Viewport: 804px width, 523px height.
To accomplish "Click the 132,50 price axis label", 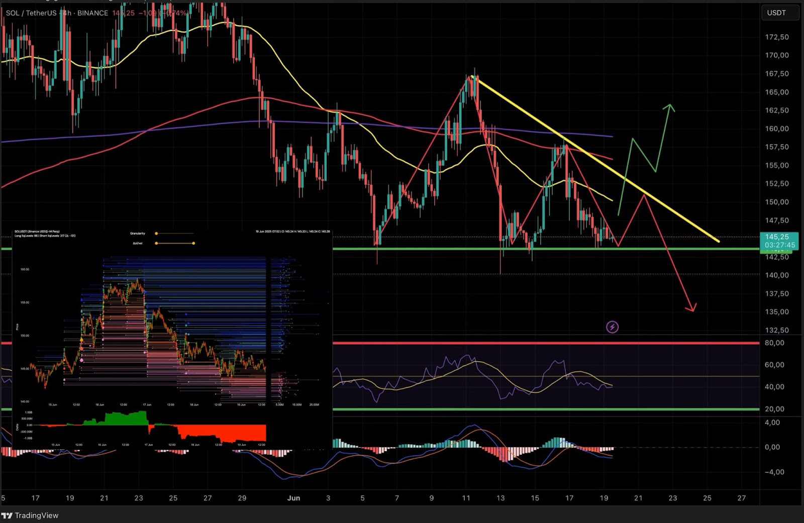I will tap(777, 331).
